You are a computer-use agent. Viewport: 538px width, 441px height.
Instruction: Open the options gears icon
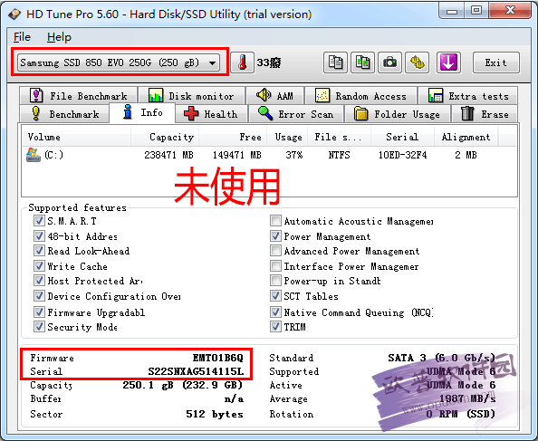(x=418, y=62)
